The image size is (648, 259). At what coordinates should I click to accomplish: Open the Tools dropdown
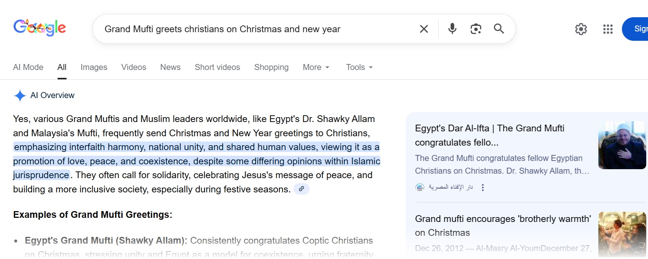[x=359, y=67]
